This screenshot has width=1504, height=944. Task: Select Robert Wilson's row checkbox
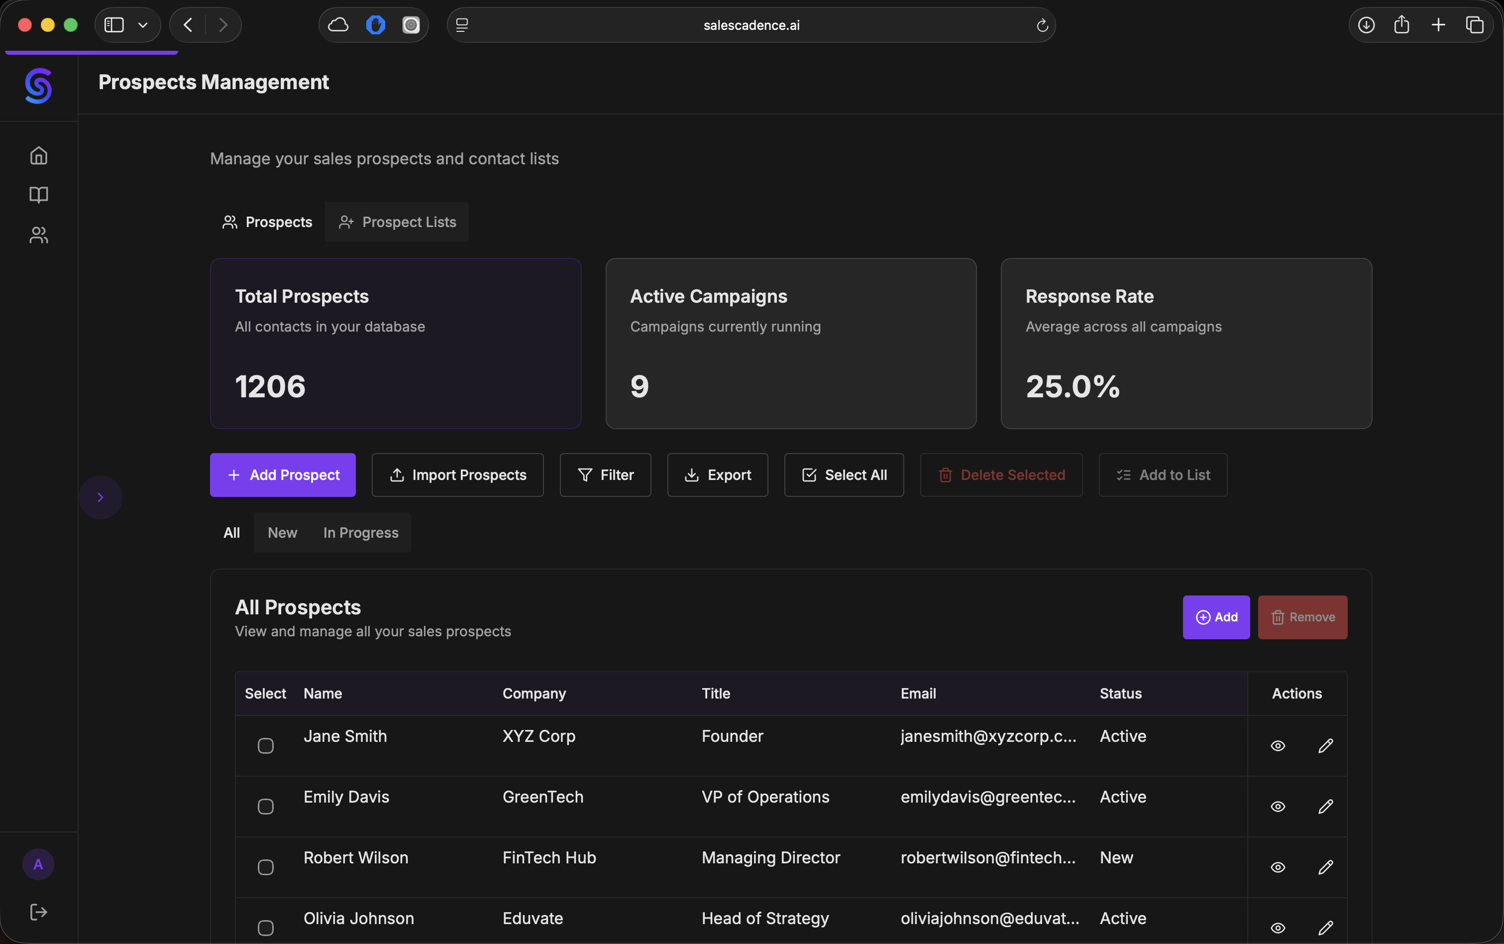[x=265, y=867]
